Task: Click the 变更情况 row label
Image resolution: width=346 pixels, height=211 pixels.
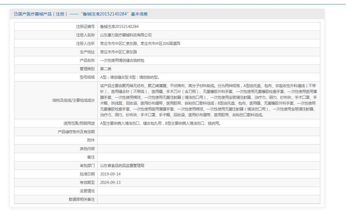Action: [87, 191]
